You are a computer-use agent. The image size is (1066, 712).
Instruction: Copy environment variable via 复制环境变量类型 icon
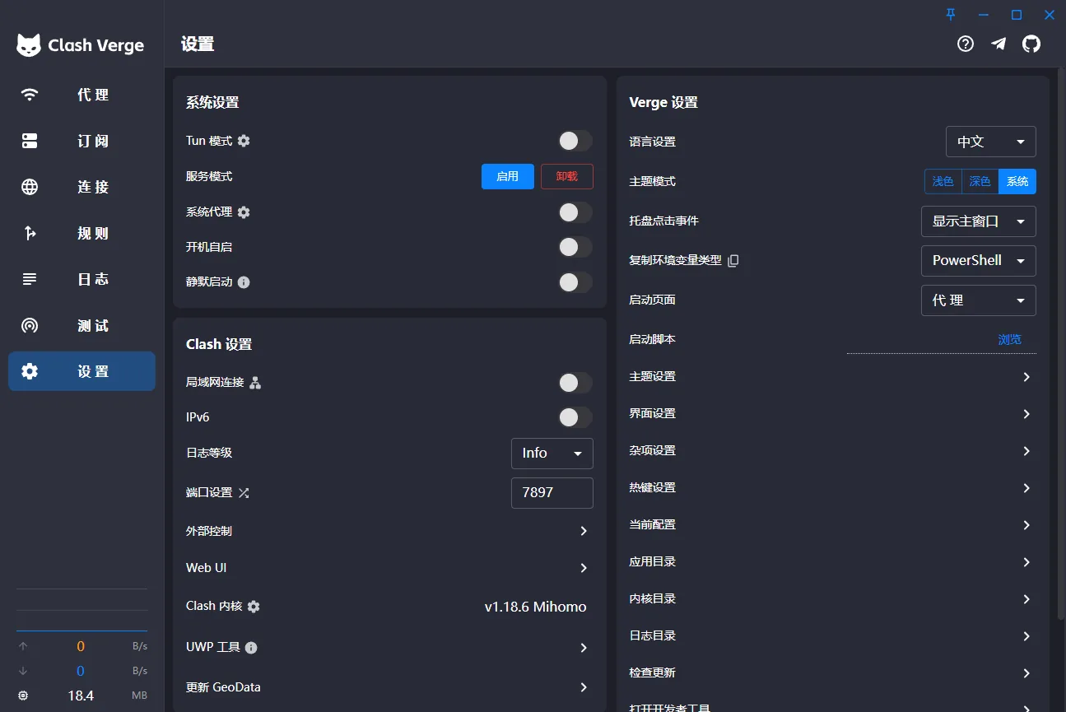pos(733,260)
